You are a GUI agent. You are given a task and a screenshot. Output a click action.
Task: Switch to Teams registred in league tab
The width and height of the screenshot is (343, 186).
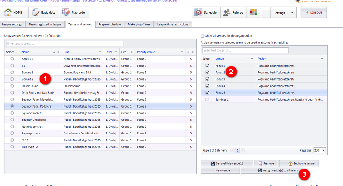click(x=45, y=24)
